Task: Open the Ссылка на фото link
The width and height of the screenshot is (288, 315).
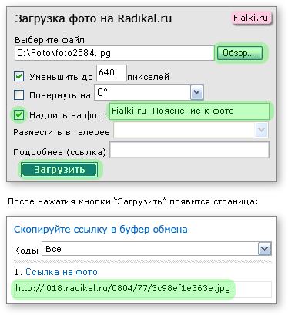Action: [62, 272]
